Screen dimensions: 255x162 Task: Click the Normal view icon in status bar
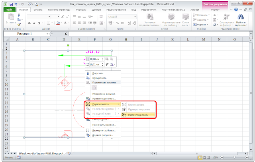click(x=200, y=158)
